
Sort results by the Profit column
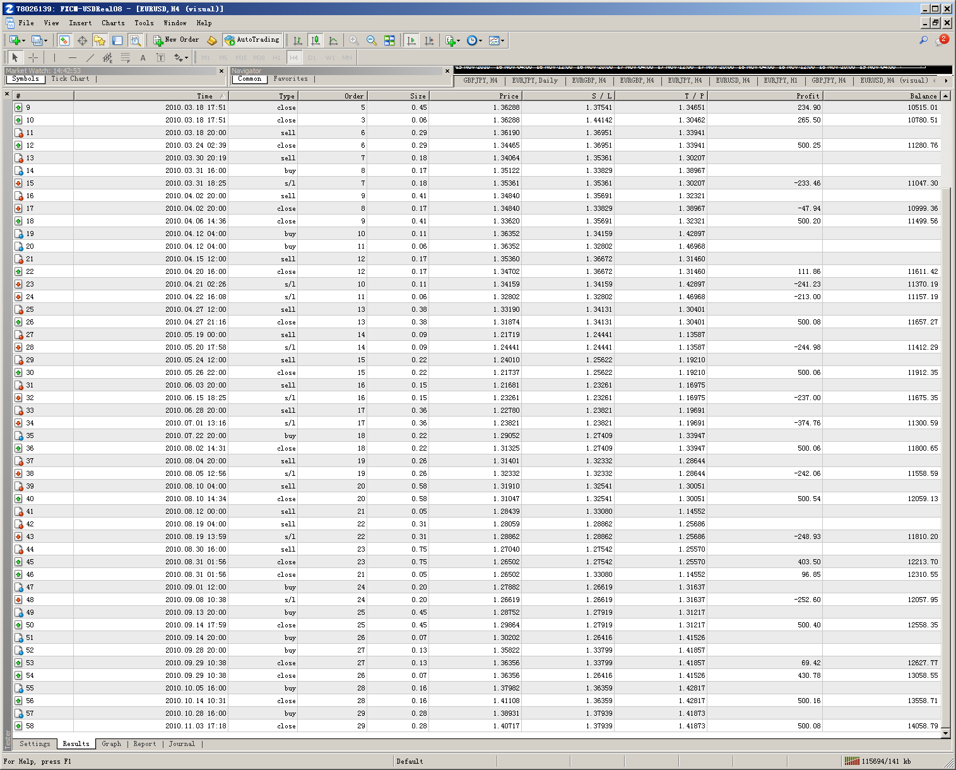pos(765,96)
